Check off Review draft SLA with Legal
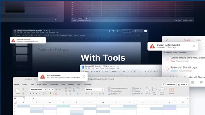The width and height of the screenshot is (205, 115). [167, 69]
